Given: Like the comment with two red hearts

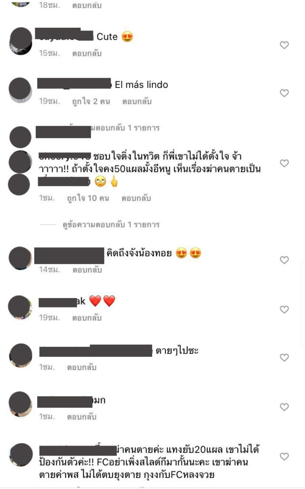Looking at the screenshot, I should click(x=284, y=309).
